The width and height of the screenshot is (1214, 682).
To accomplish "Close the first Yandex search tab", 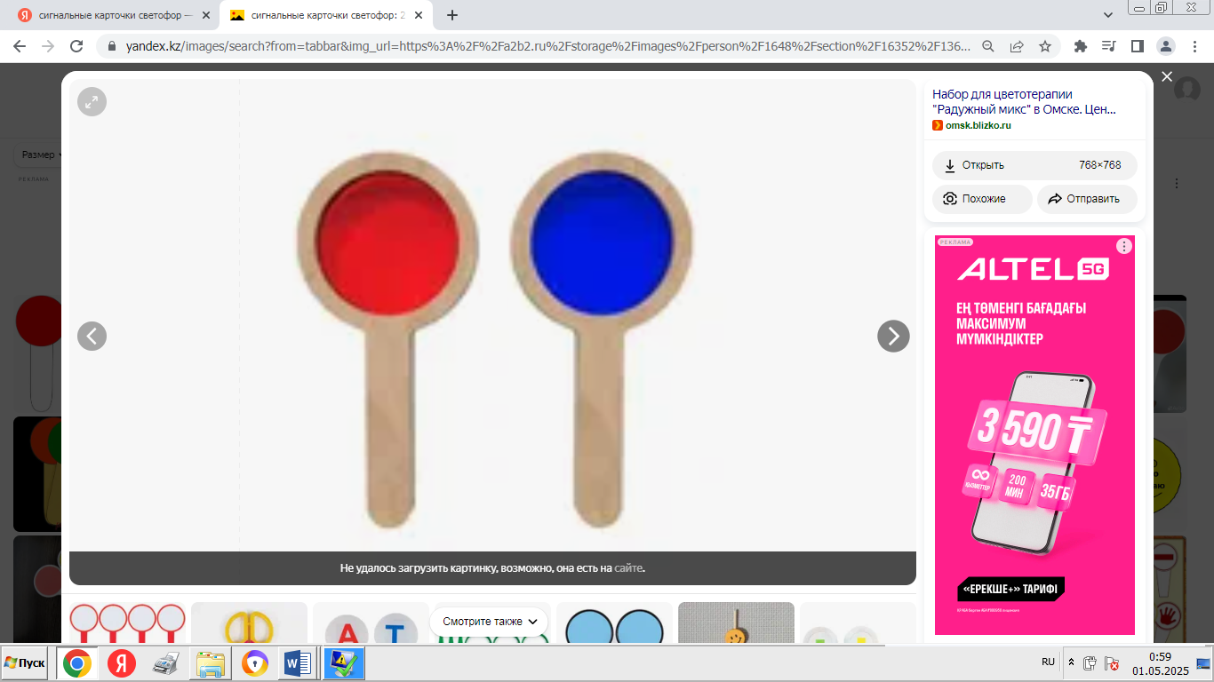I will [206, 15].
